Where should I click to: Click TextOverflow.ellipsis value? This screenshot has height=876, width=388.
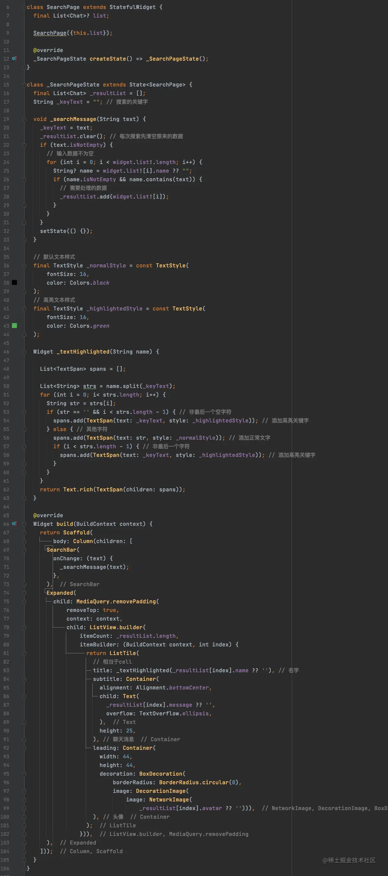click(174, 713)
